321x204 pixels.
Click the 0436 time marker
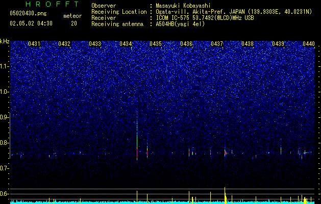pos(186,44)
